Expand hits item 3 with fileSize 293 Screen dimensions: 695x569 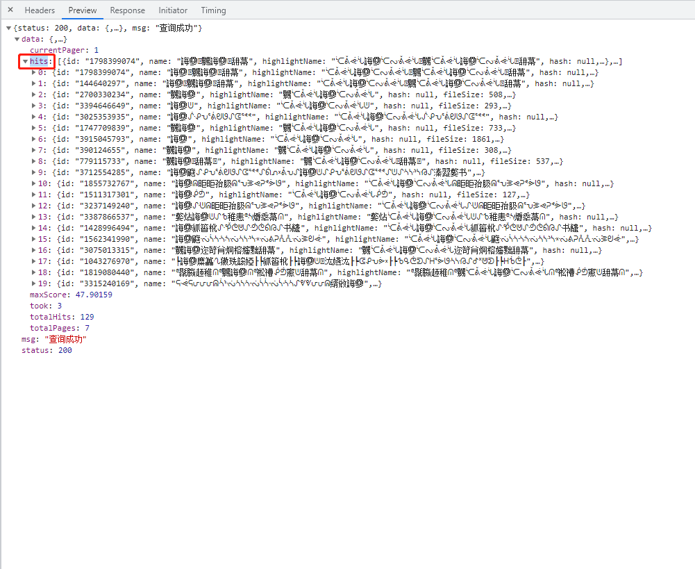coord(33,106)
